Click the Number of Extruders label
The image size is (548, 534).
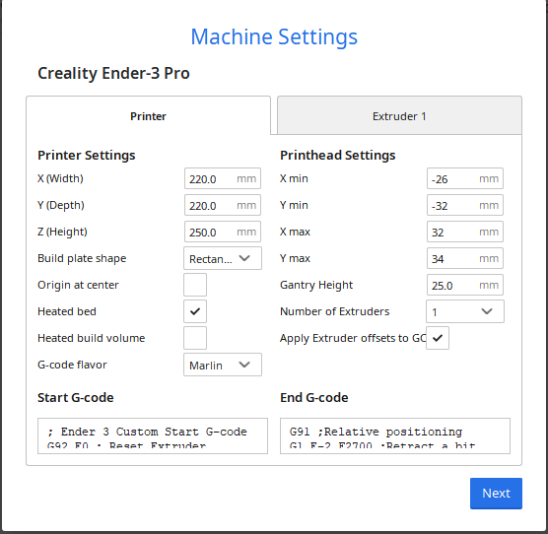point(334,311)
